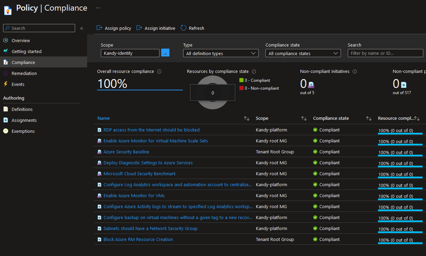Sort by Compliance state column arrows
This screenshot has width=426, height=256.
point(369,118)
